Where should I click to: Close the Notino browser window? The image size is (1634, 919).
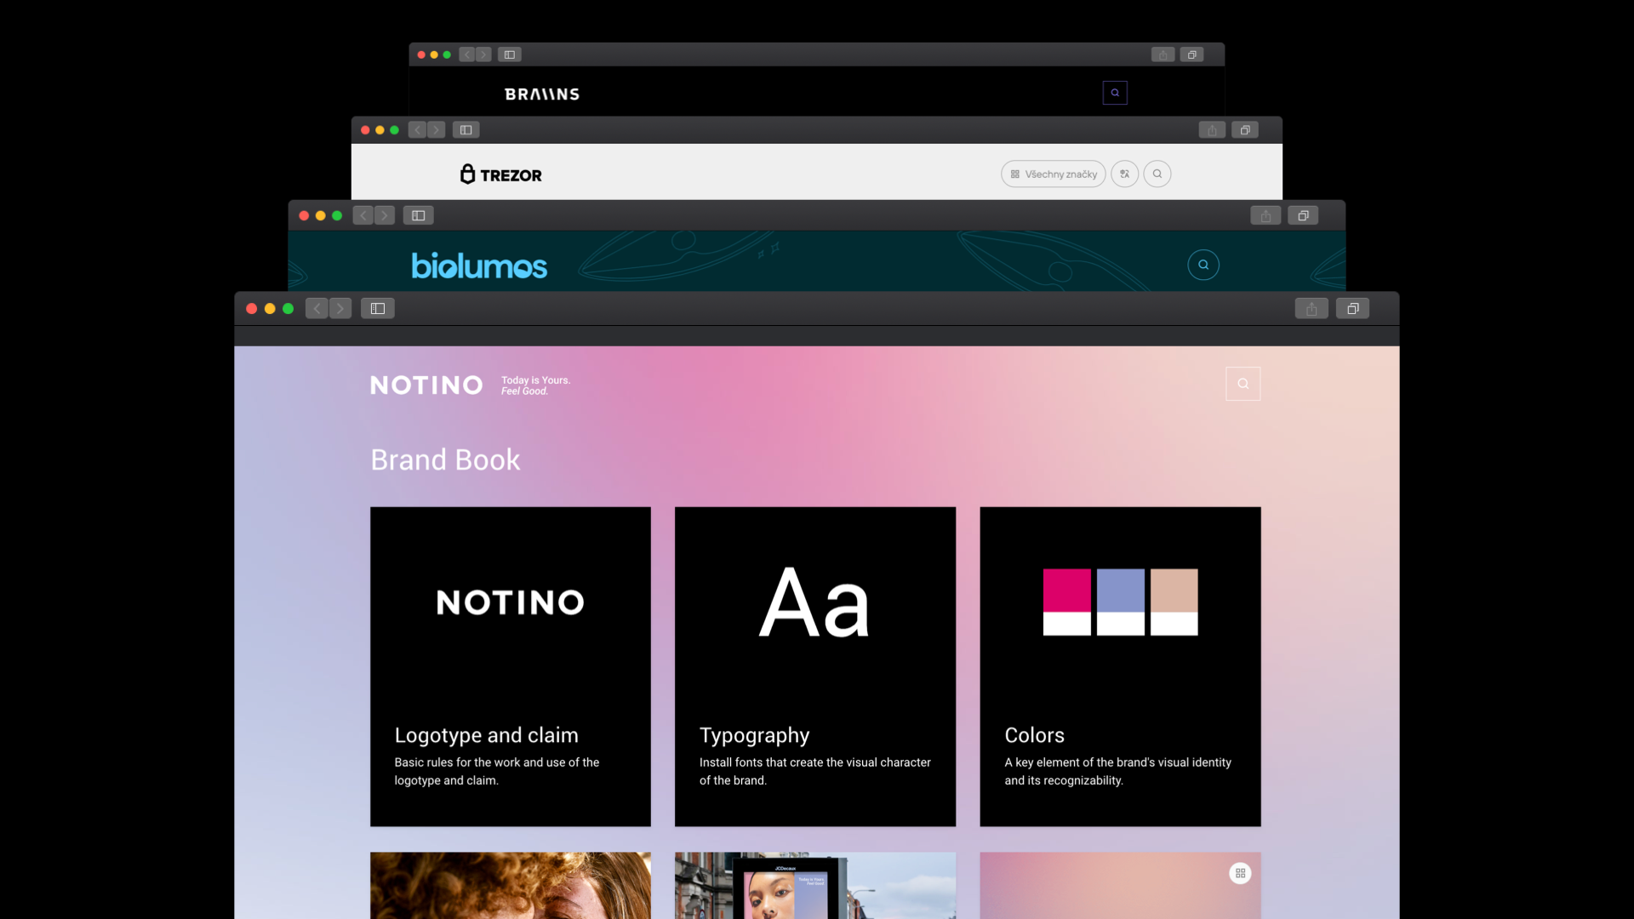click(x=252, y=309)
